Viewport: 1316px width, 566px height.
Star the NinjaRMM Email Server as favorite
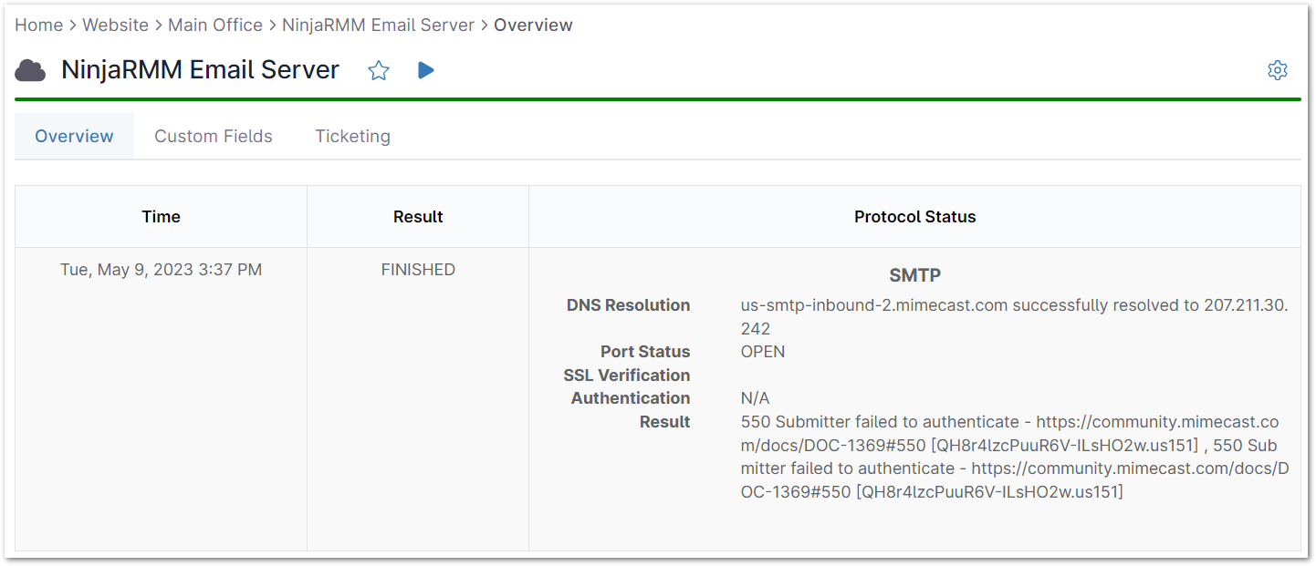(379, 70)
